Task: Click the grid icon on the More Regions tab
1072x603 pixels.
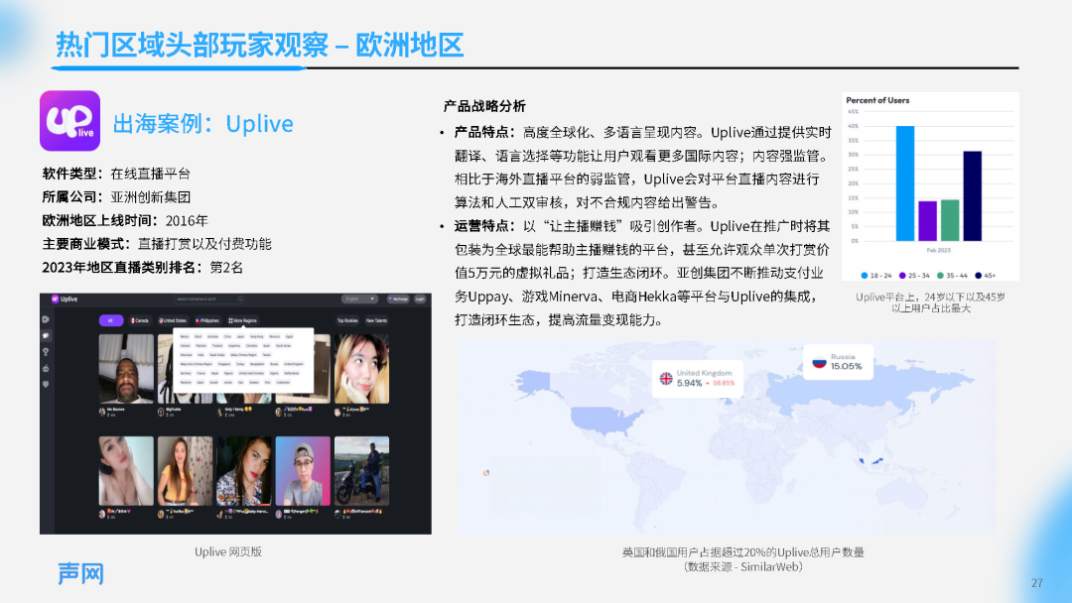Action: tap(230, 320)
